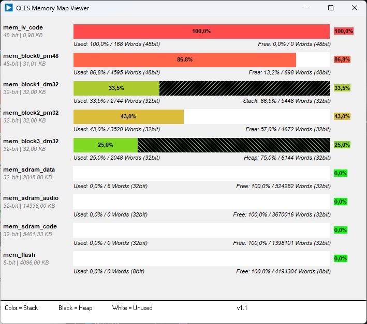Maximize the Memory Map Viewer window
This screenshot has width=367, height=324.
pos(331,8)
